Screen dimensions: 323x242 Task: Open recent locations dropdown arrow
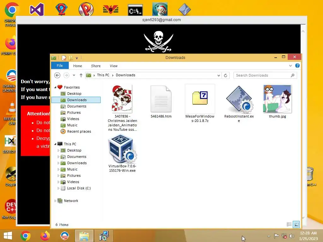point(74,75)
